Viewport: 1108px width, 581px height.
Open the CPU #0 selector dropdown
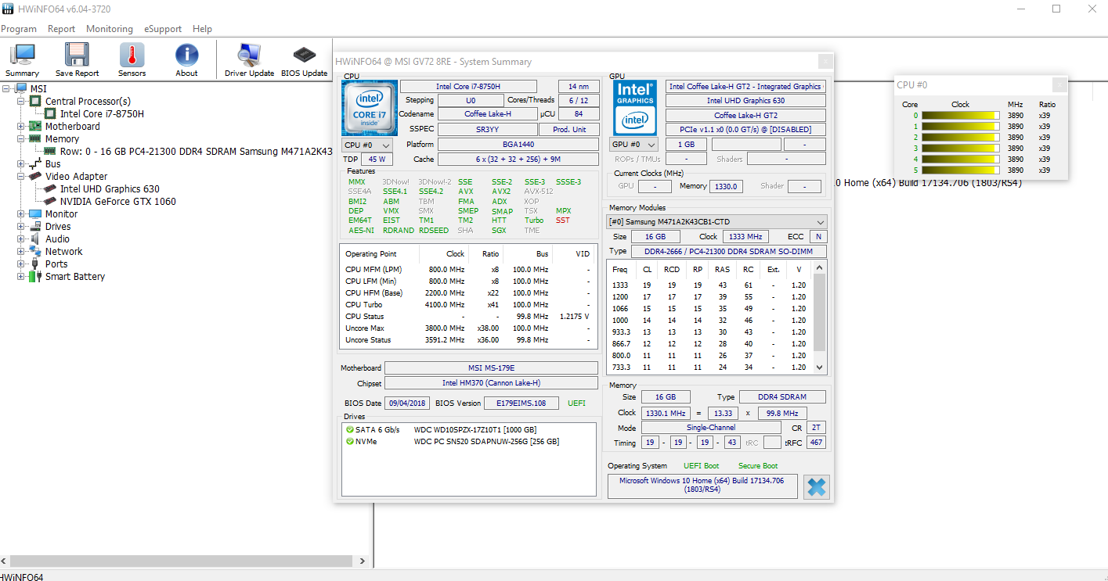pyautogui.click(x=368, y=145)
